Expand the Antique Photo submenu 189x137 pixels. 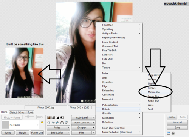pos(119,33)
